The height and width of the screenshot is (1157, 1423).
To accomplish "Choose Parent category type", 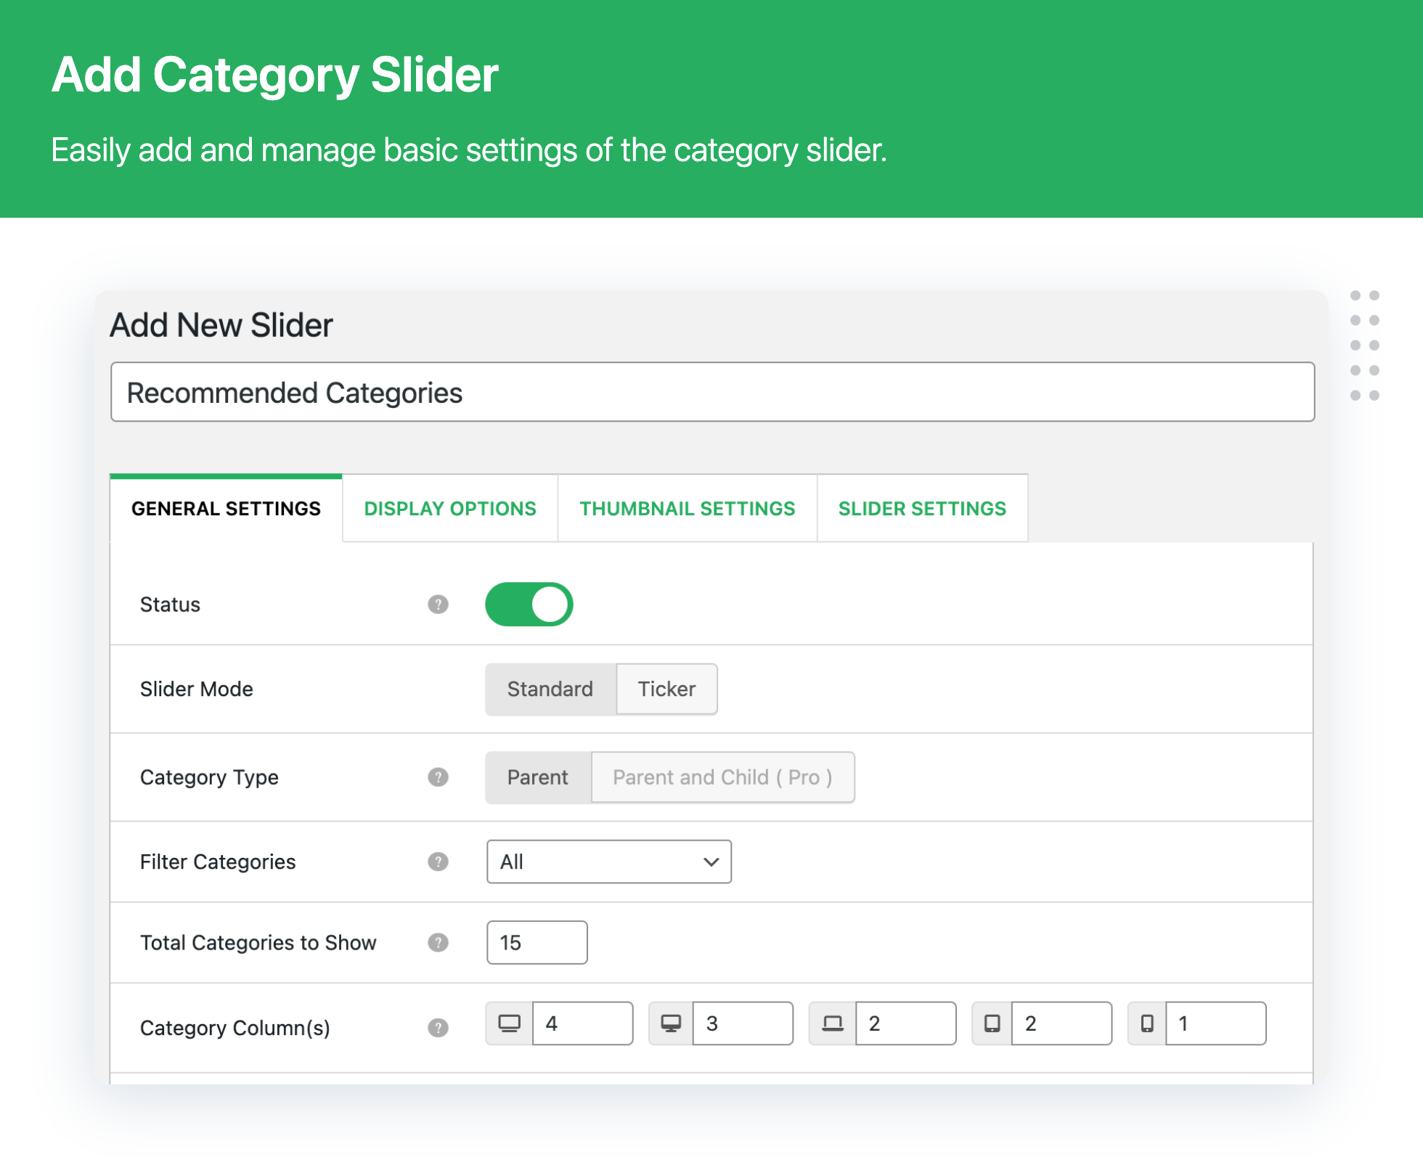I will point(538,777).
